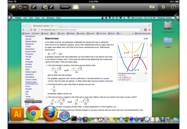Viewport: 187px width, 129px height.
Task: Open the Media folder on desktop
Action: point(168,42)
